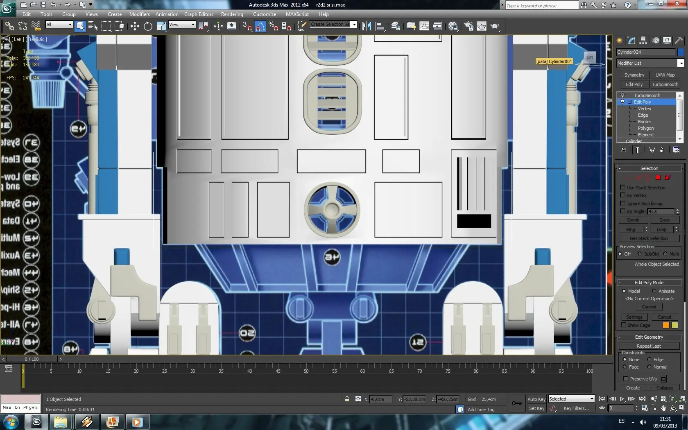Click the orange cage color swatch
This screenshot has width=688, height=430.
(666, 325)
